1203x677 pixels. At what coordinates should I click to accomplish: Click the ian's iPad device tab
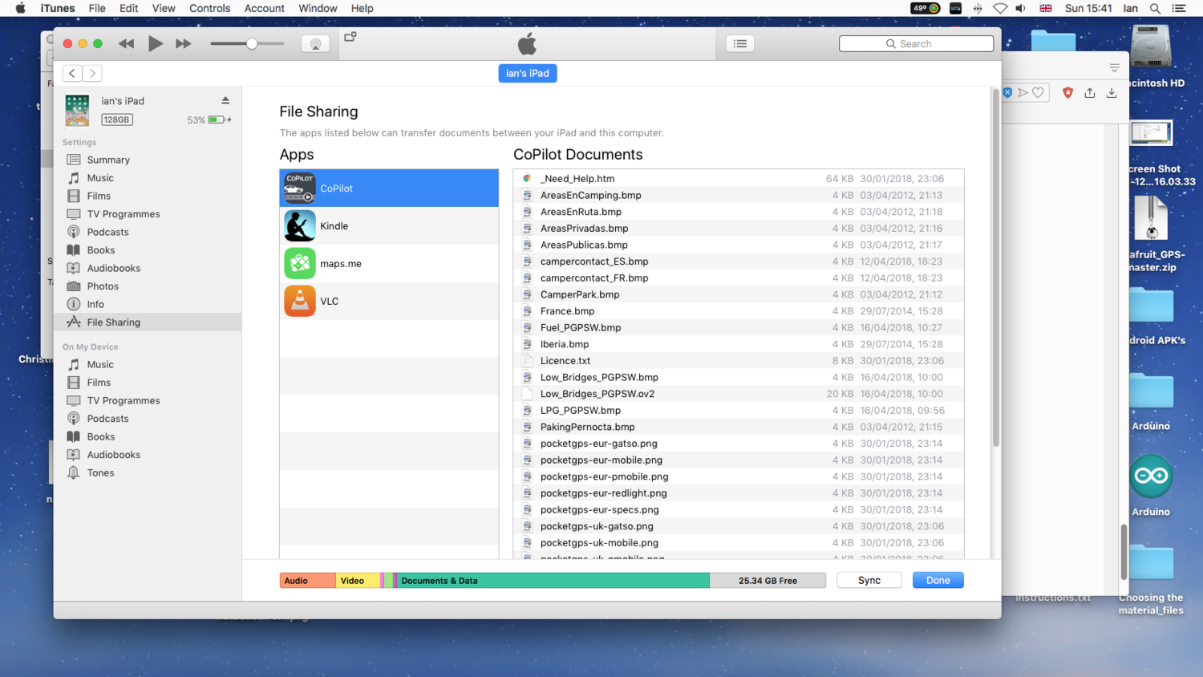tap(528, 73)
